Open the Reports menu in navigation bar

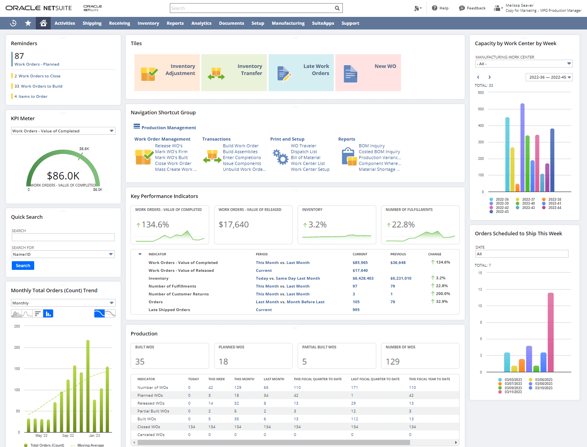click(x=175, y=23)
